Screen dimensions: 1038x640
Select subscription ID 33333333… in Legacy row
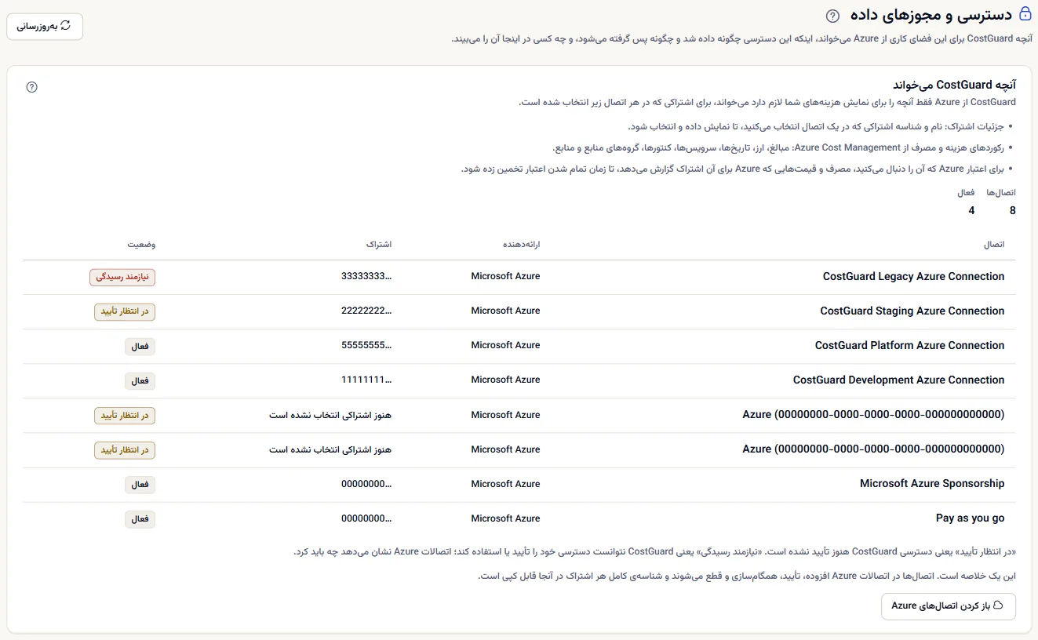tap(366, 276)
